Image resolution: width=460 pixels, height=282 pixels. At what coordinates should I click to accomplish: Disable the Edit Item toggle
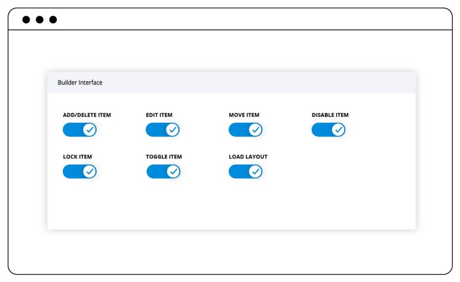click(163, 130)
